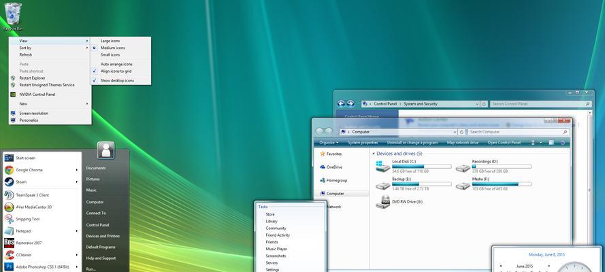Click the Media (F:) capacity bar
Screen dimensions: 605x272
coord(501,184)
